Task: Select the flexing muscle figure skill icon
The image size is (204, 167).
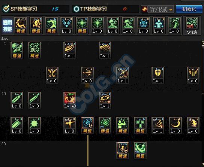Action: [122, 125]
